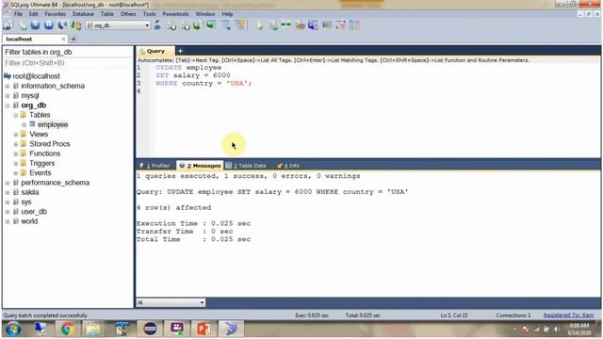
Task: Click the blue stacked-windows toolbar icon
Action: [x=313, y=25]
